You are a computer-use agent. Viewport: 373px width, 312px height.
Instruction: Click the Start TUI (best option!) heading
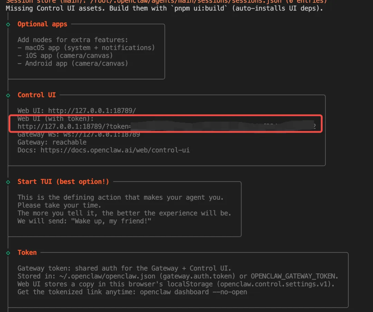click(63, 182)
